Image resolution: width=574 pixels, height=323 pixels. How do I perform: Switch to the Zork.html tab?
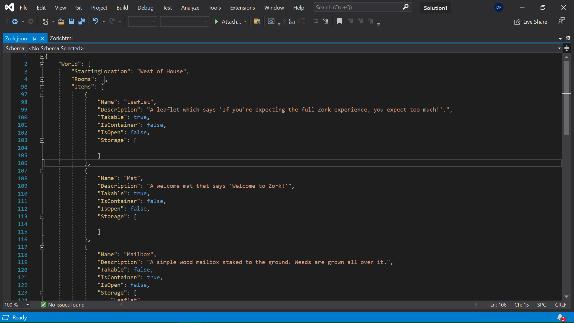pos(61,38)
